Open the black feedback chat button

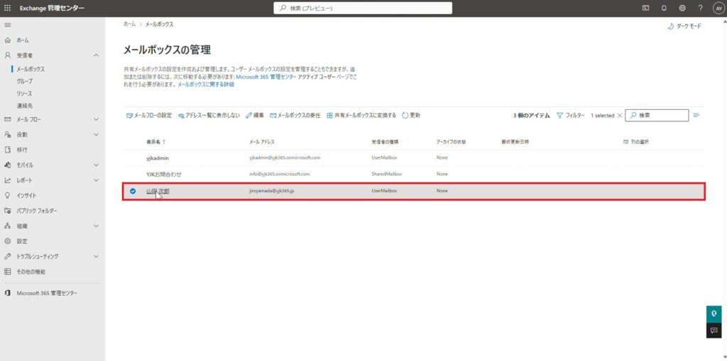(714, 330)
